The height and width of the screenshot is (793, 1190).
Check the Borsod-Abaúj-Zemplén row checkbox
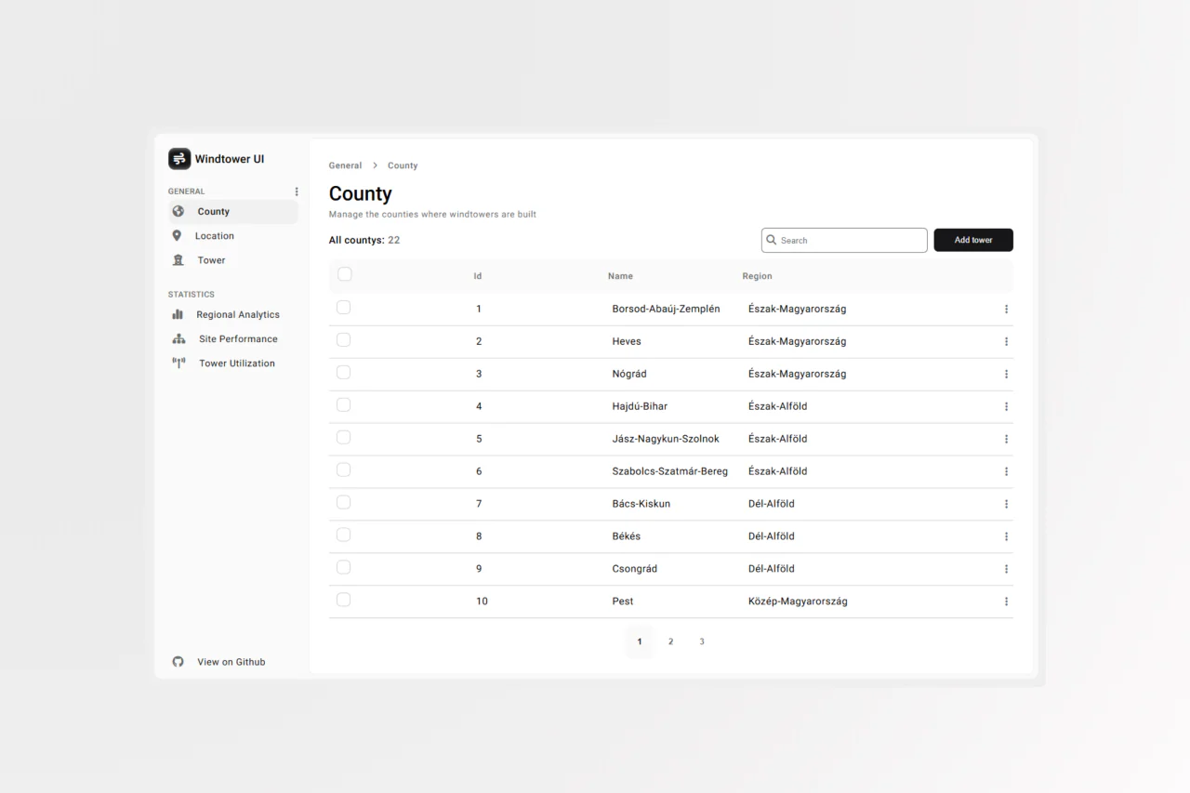coord(344,308)
